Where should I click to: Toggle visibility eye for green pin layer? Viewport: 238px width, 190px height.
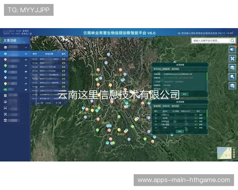(26, 66)
